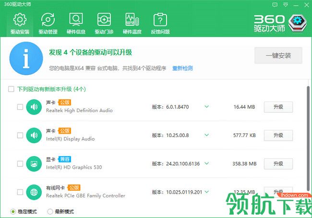Check the 下列驱动有新版本升级 select-all checkbox

[11, 89]
